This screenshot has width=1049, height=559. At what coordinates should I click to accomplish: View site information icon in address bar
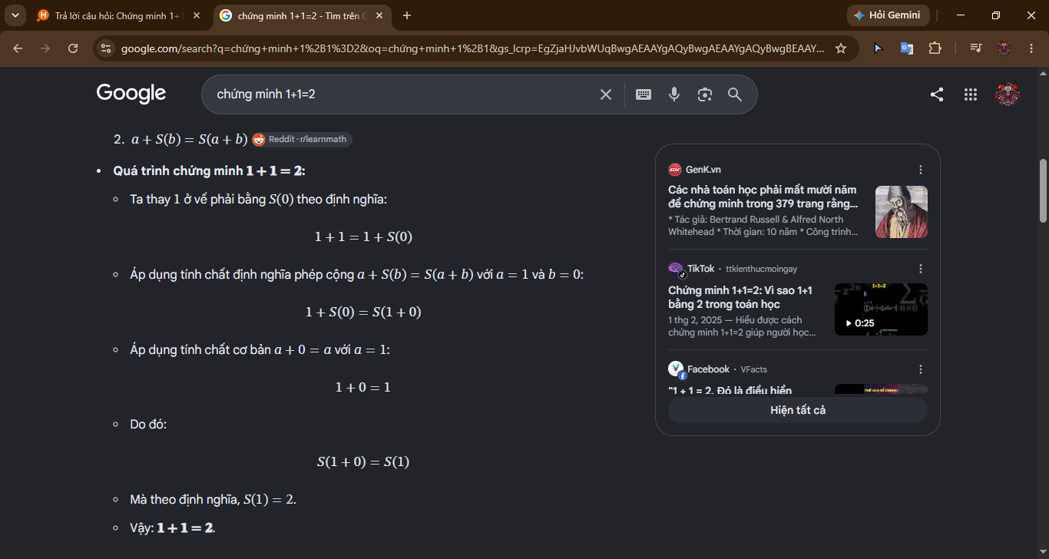[107, 48]
